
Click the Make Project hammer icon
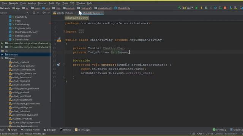pyautogui.click(x=180, y=8)
